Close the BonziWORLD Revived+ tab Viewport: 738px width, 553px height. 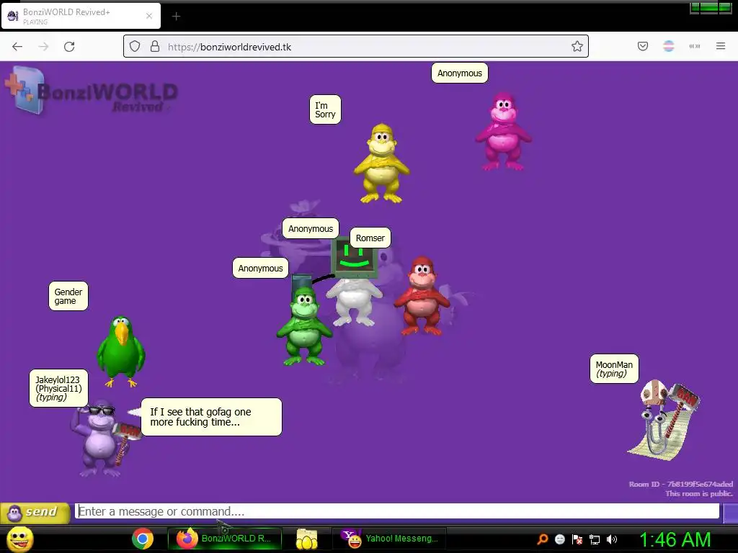click(x=149, y=16)
